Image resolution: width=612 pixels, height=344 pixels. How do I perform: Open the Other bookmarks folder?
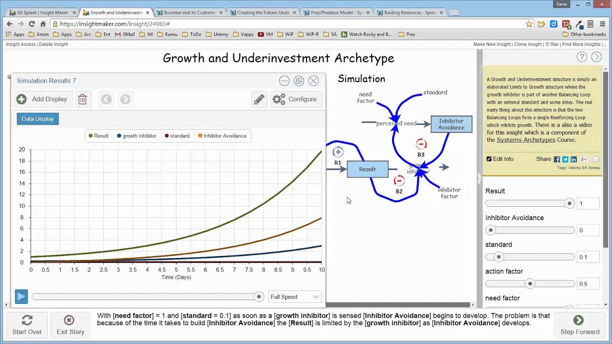click(x=584, y=34)
